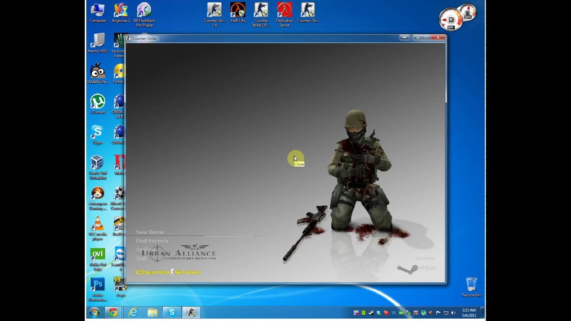
Task: Select the Counter-Strike taskbar button
Action: click(191, 313)
